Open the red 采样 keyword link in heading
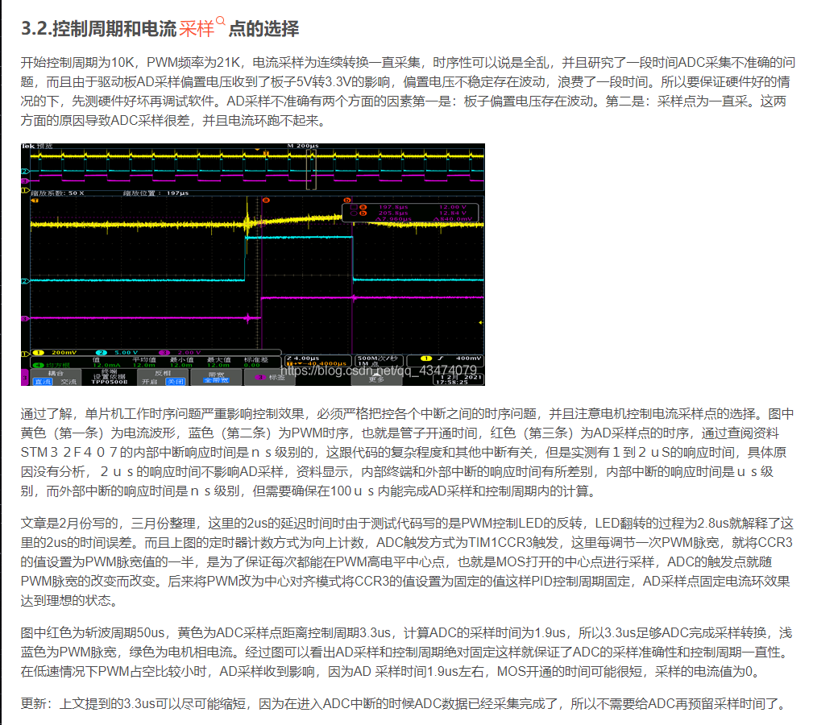This screenshot has width=813, height=725. pyautogui.click(x=197, y=28)
